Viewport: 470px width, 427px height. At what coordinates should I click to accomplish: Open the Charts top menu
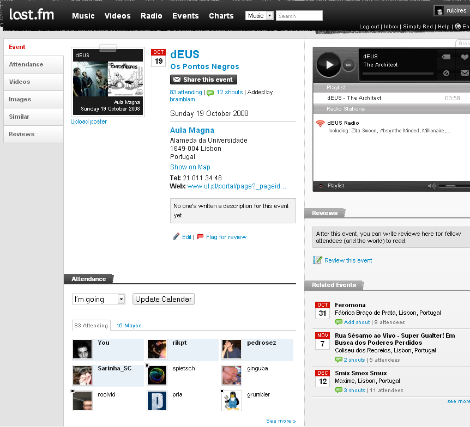coord(221,16)
